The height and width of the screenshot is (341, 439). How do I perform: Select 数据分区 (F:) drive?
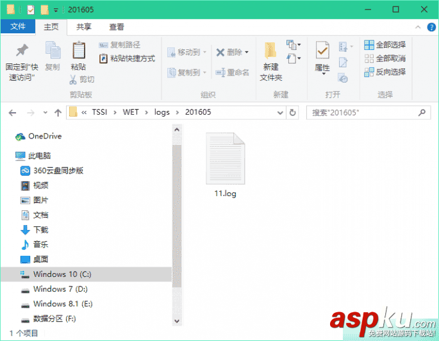click(x=49, y=319)
